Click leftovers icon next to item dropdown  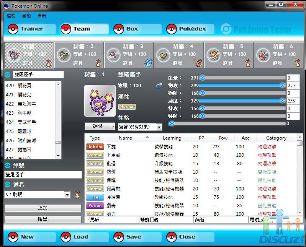tap(77, 195)
